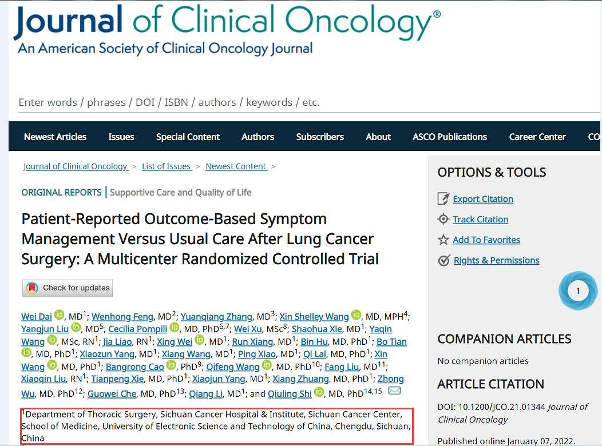This screenshot has width=602, height=446.
Task: Click the circular altmetric badge showing 1
Action: (577, 291)
